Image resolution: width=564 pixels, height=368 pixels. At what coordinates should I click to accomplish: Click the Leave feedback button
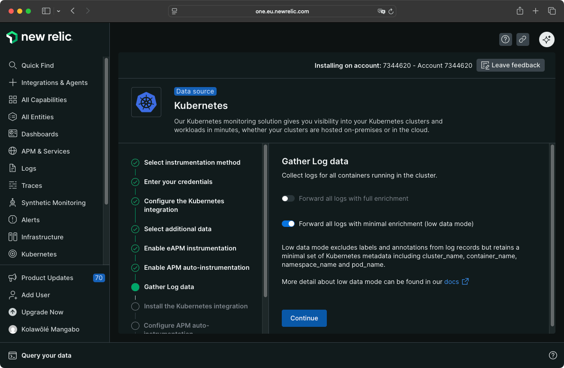point(510,65)
